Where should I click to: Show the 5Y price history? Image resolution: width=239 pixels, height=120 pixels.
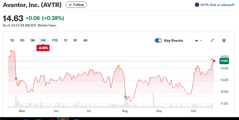tap(75, 40)
